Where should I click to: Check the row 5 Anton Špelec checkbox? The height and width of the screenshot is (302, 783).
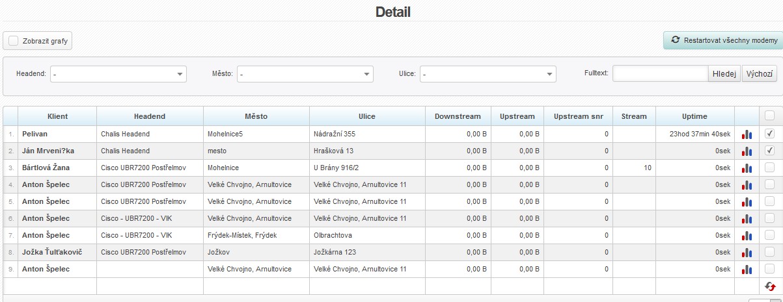770,201
